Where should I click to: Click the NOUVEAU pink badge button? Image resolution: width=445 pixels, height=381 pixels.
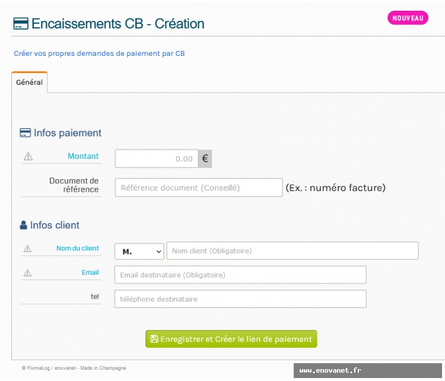[408, 18]
